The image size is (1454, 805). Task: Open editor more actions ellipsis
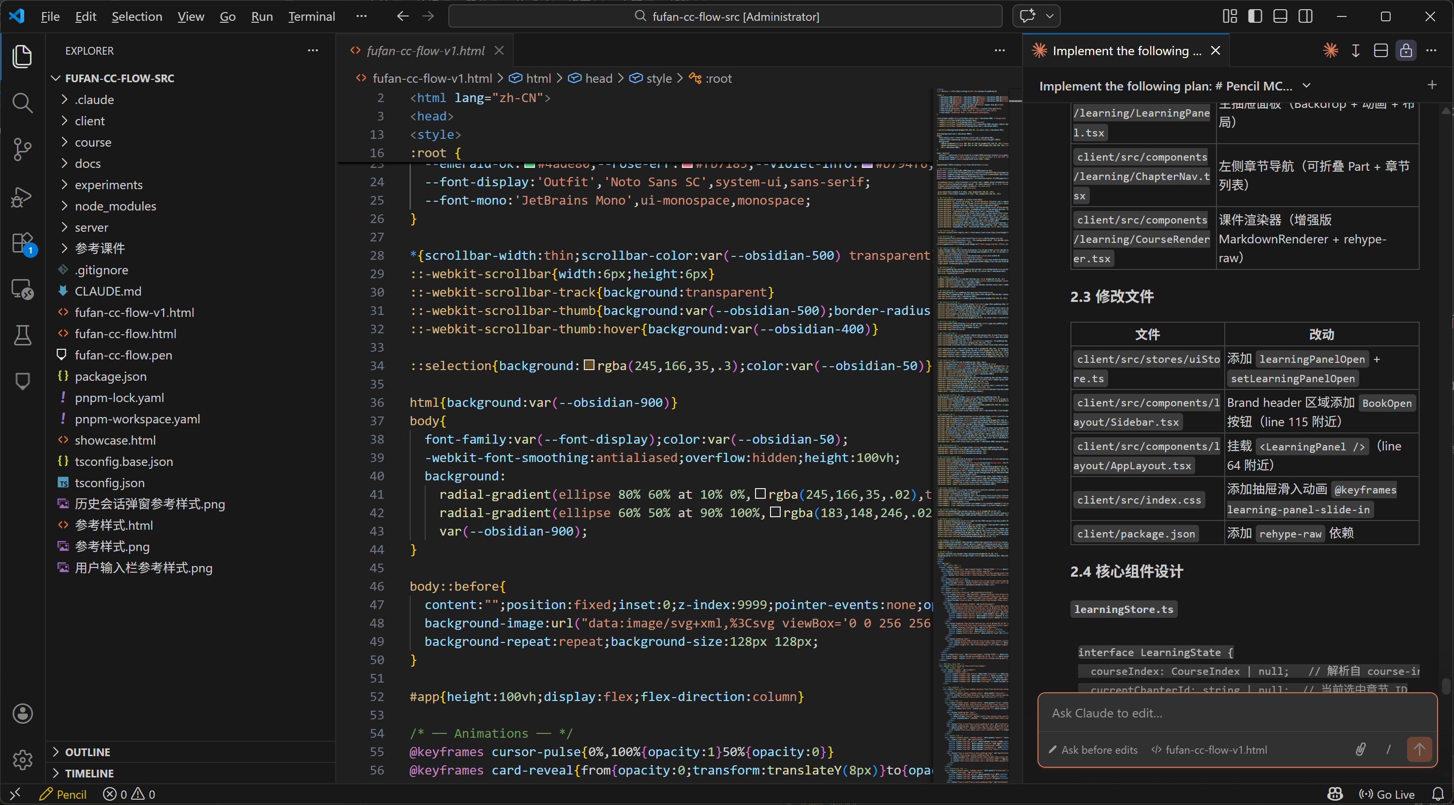point(1000,51)
